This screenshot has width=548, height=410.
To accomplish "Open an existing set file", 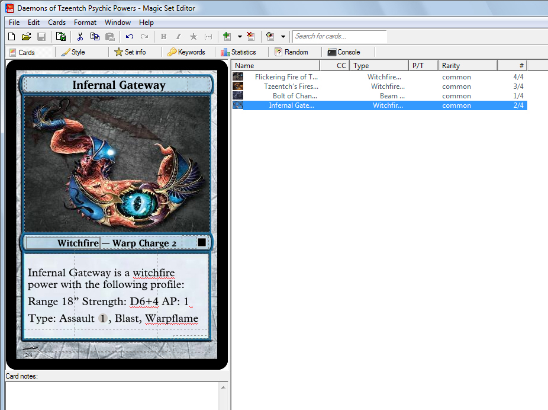I will point(26,36).
